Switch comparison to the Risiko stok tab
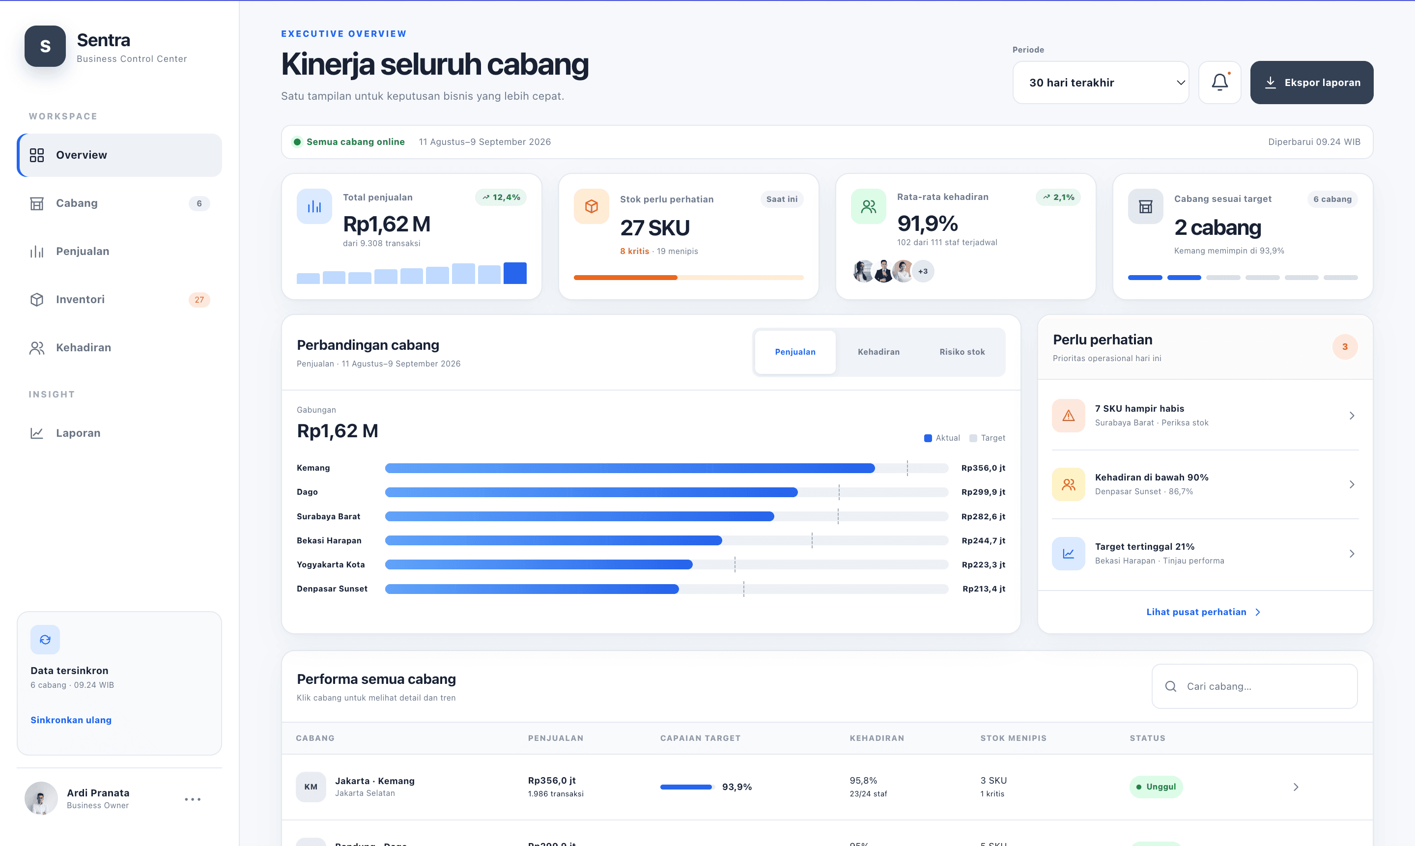This screenshot has width=1415, height=846. (962, 352)
